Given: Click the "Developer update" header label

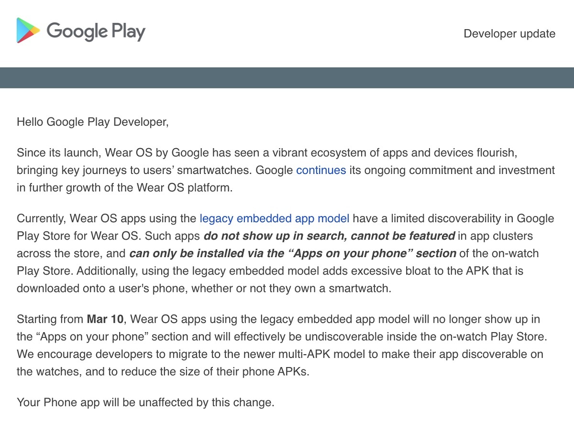Looking at the screenshot, I should point(509,33).
